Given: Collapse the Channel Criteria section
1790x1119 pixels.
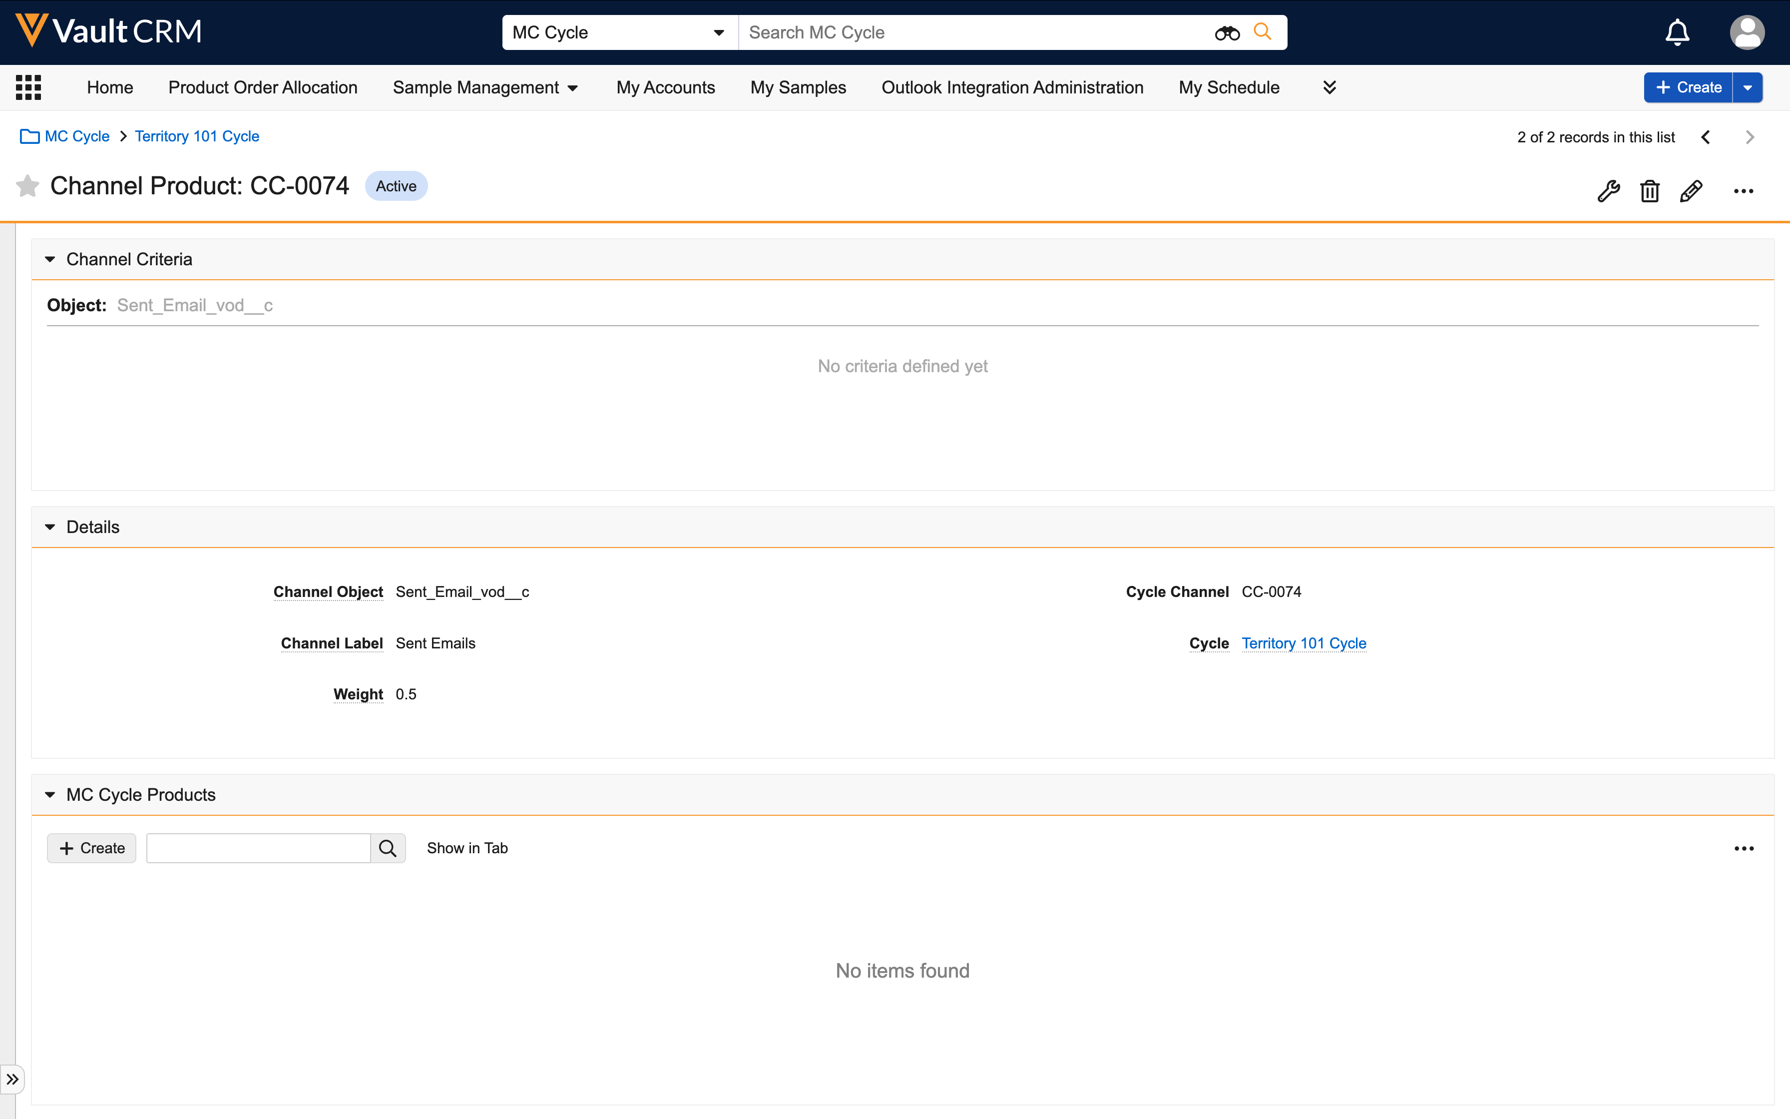Looking at the screenshot, I should coord(50,259).
